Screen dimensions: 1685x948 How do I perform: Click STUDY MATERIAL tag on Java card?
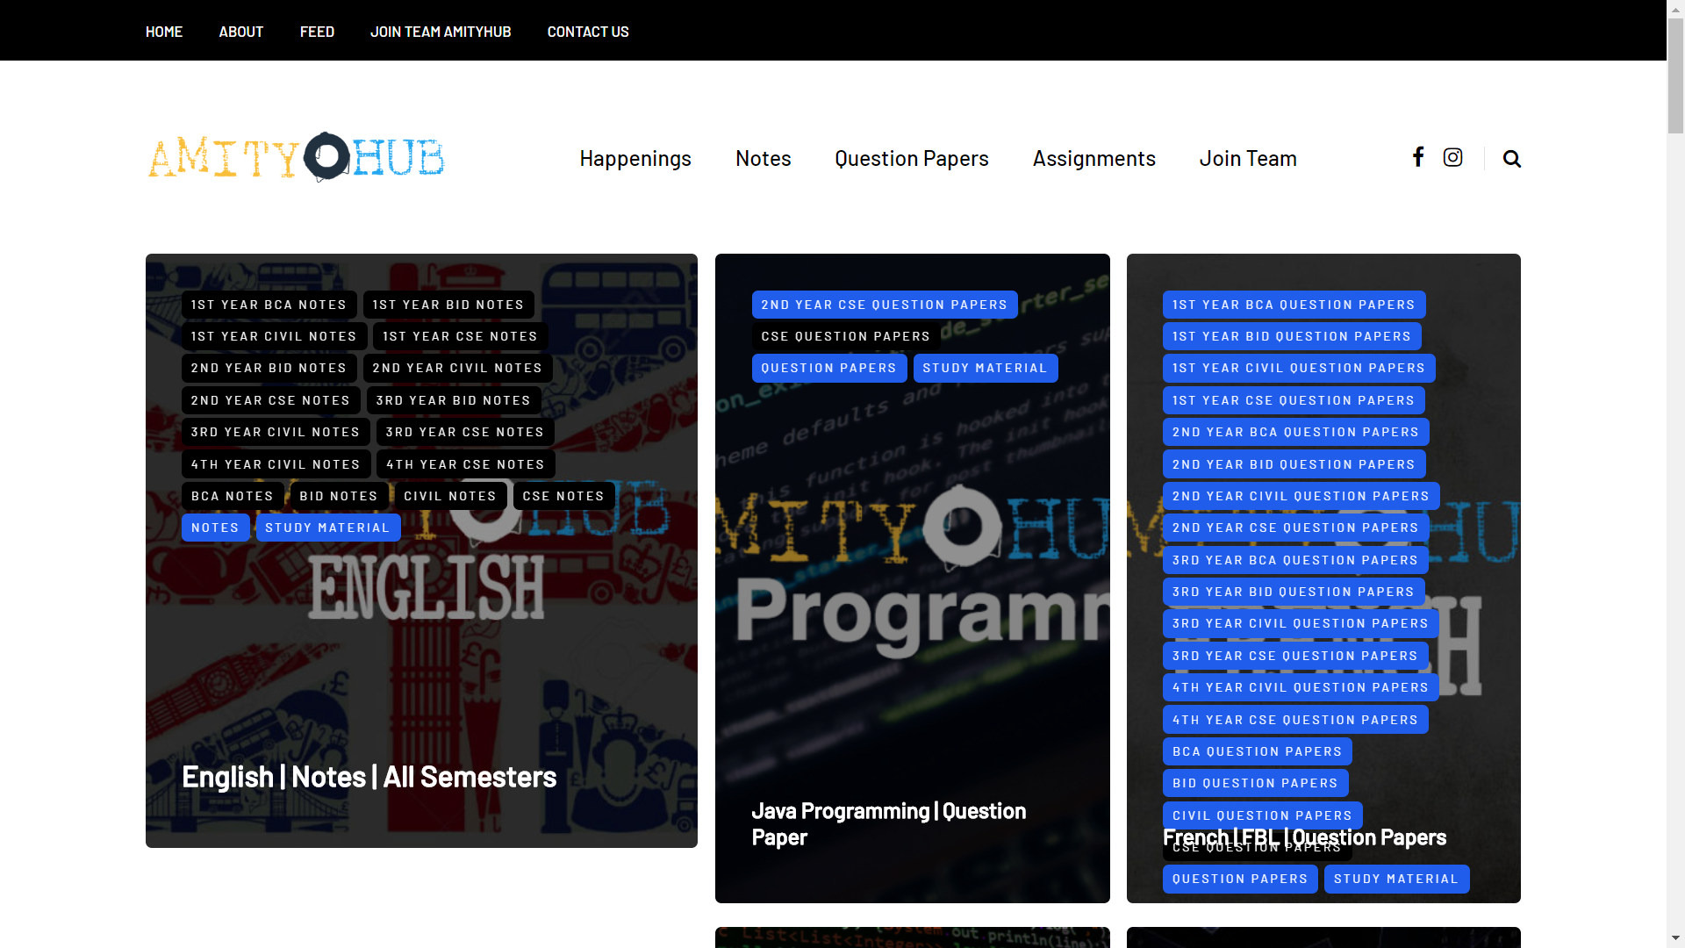pyautogui.click(x=985, y=368)
